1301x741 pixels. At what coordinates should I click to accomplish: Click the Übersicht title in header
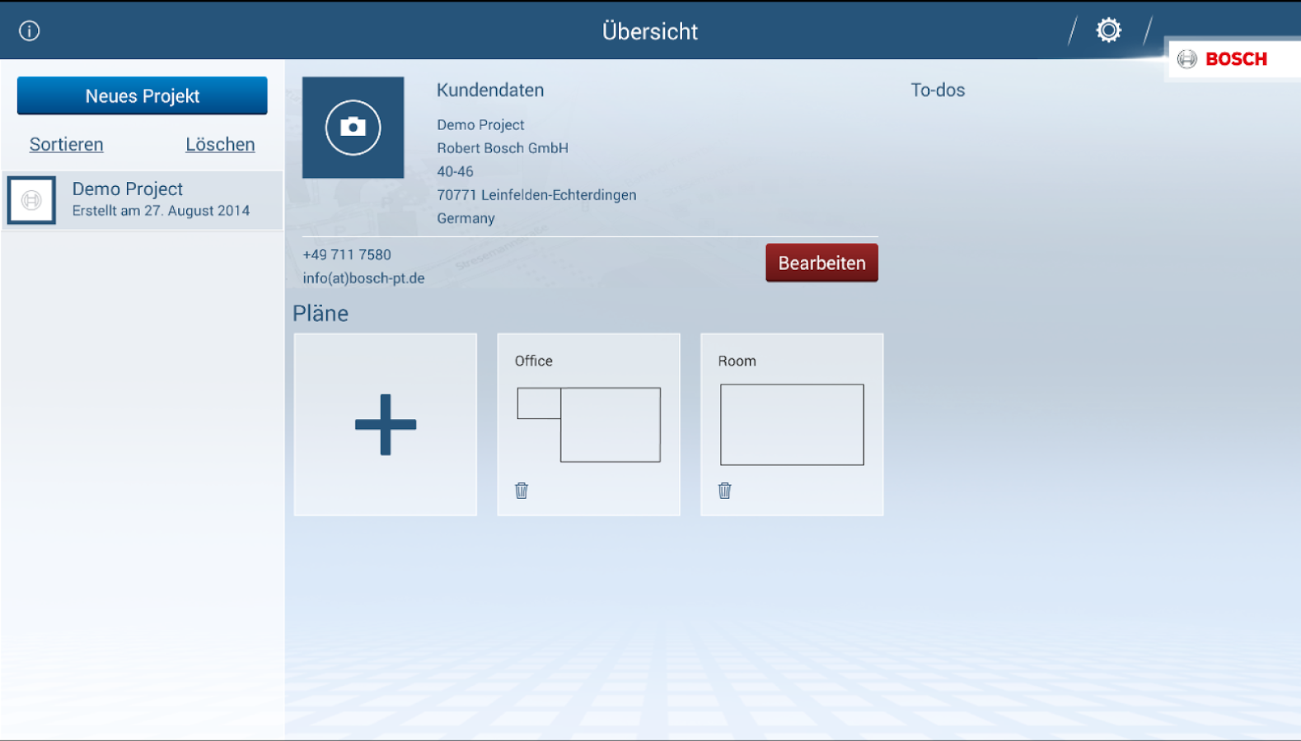pos(650,31)
